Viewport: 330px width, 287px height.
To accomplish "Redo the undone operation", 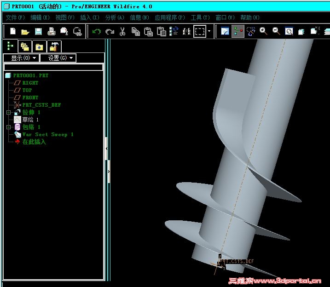I will (110, 32).
